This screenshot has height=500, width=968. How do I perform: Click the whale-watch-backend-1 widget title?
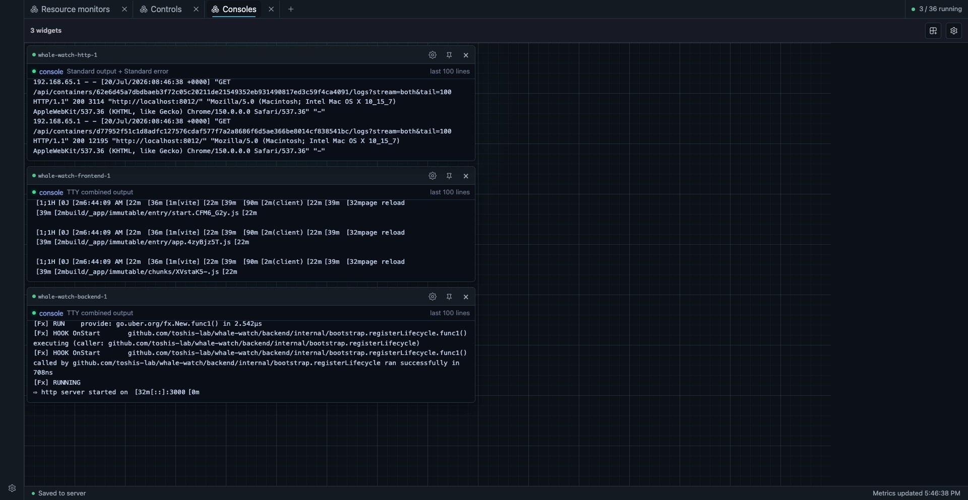pyautogui.click(x=73, y=297)
